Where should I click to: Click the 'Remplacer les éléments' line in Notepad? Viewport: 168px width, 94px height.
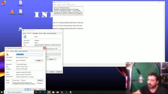pyautogui.click(x=66, y=9)
